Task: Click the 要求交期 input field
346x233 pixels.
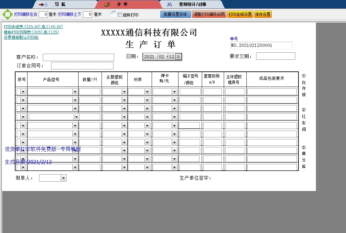Action: 276,56
